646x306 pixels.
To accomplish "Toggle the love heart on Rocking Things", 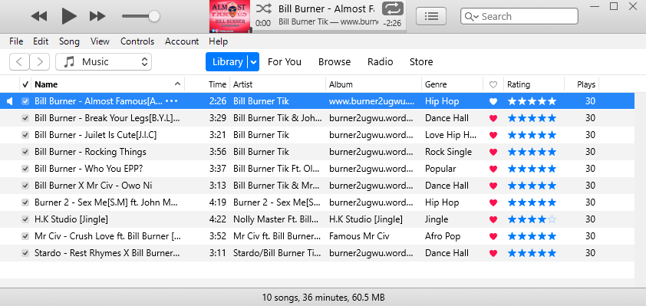I will pyautogui.click(x=493, y=153).
